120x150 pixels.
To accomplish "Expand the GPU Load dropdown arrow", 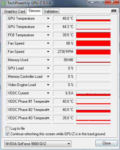I will 48,68.
